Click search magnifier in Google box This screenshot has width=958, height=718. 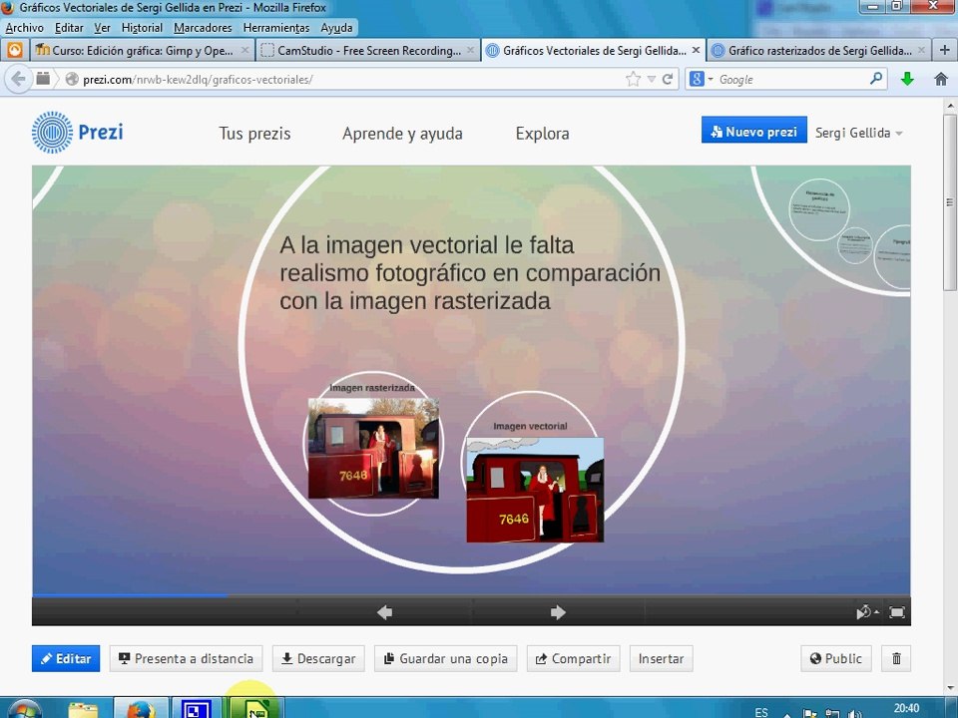[876, 78]
